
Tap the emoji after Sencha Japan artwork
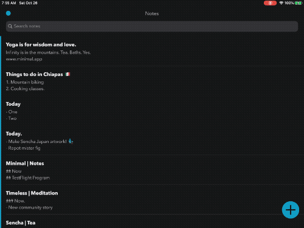click(x=71, y=141)
